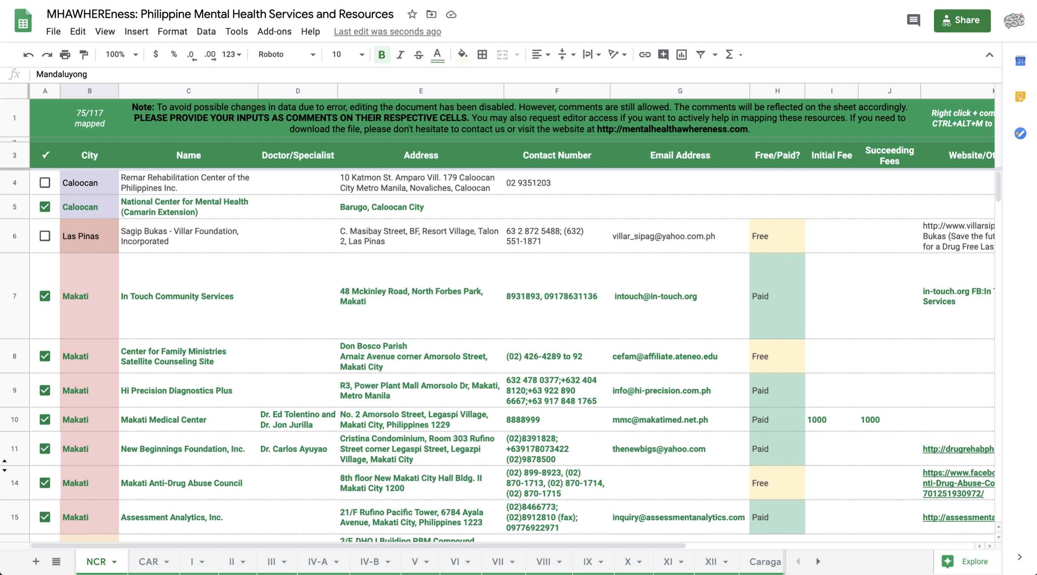1037x575 pixels.
Task: Open the fill color tool
Action: (462, 55)
